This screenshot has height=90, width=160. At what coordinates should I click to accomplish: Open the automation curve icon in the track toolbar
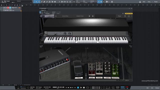(9, 5)
